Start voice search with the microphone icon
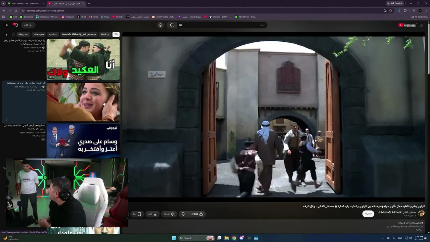The height and width of the screenshot is (242, 430). 160,25
